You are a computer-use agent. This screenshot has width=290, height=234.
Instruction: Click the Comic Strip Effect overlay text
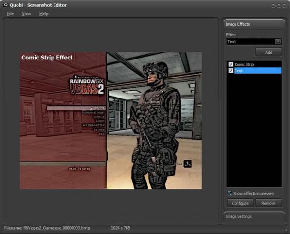47,58
